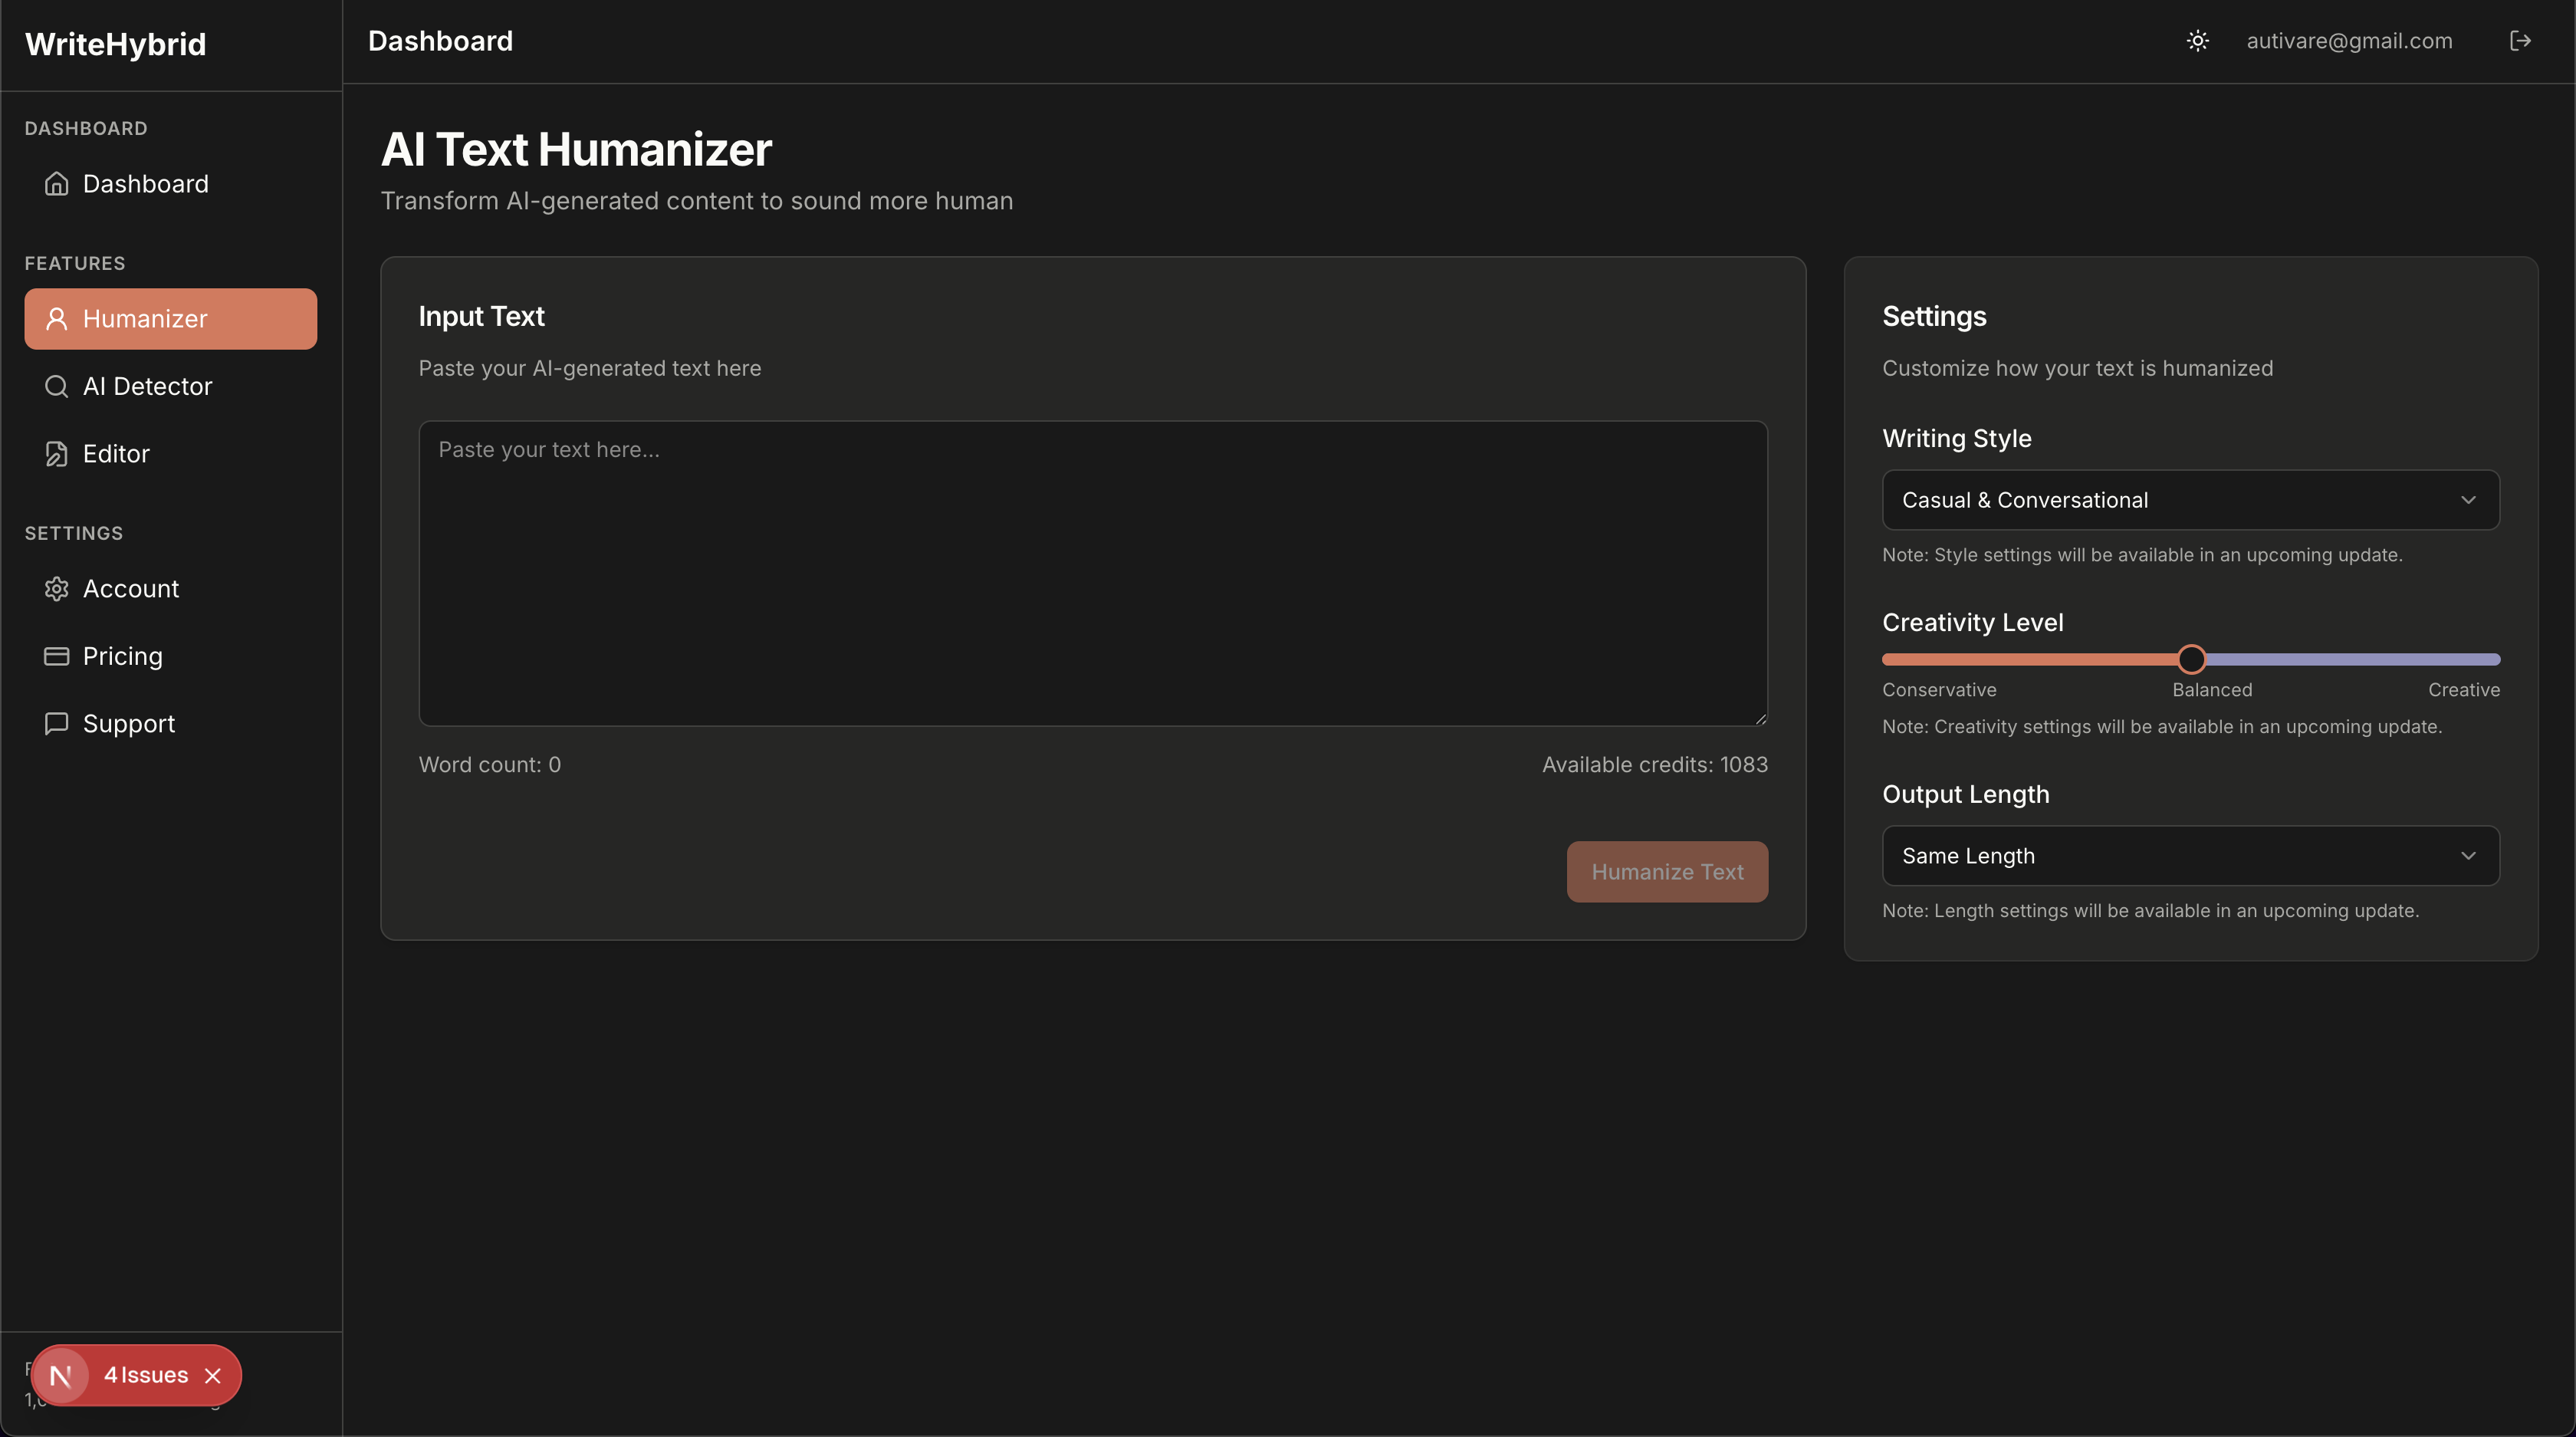Click the Same Length dropdown chevron
The image size is (2576, 1437).
[x=2468, y=856]
